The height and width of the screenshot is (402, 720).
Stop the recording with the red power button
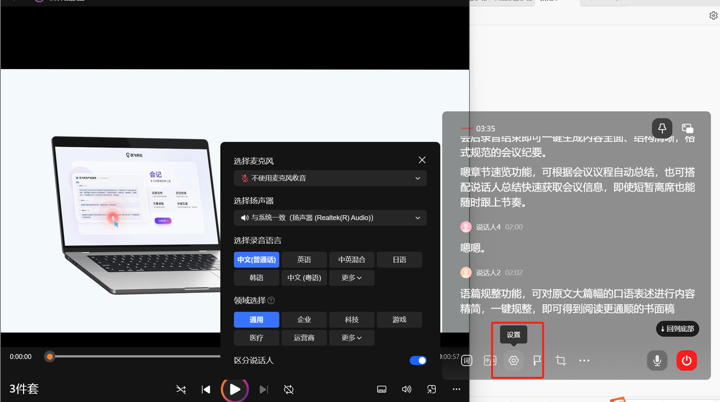click(x=686, y=360)
